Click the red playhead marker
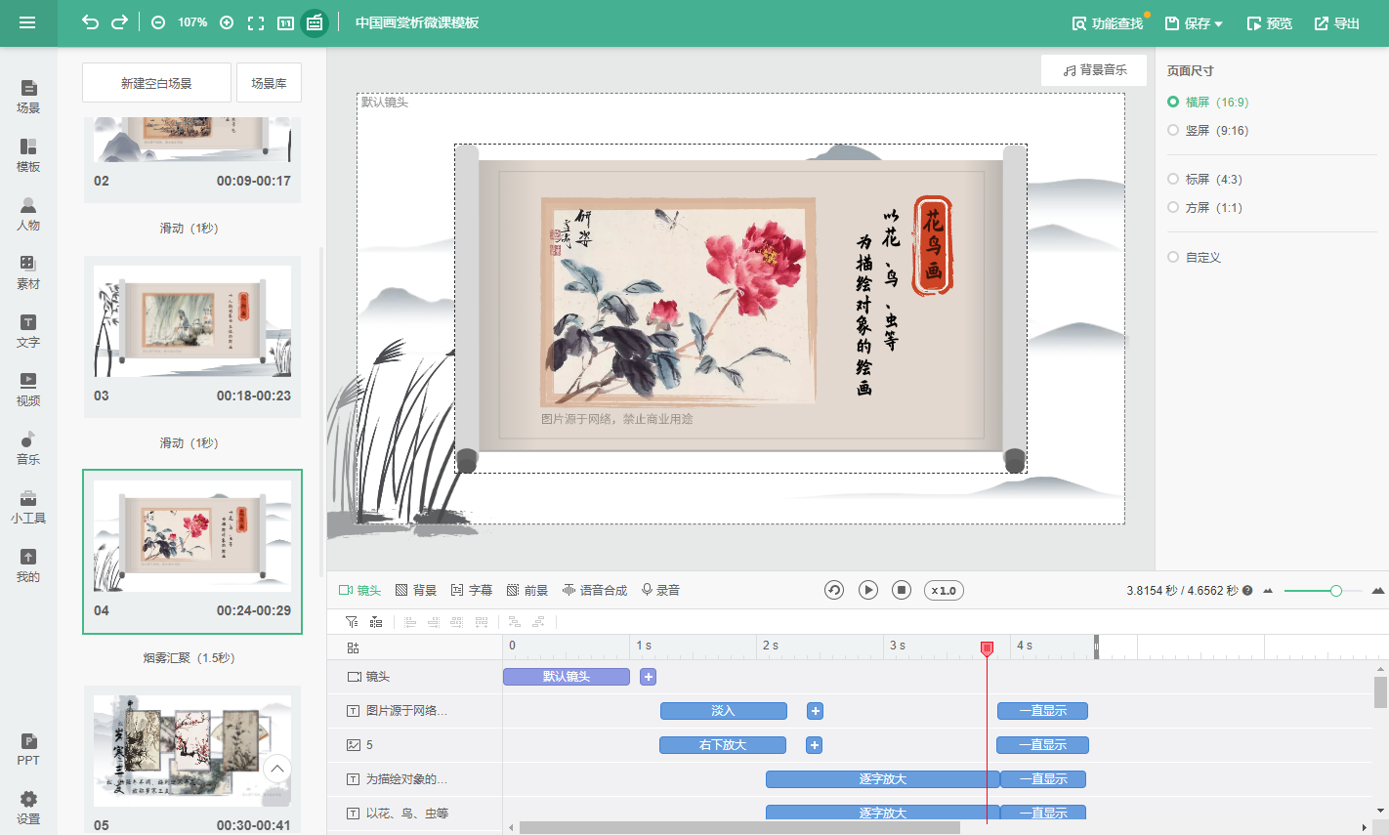1389x835 pixels. pyautogui.click(x=987, y=648)
